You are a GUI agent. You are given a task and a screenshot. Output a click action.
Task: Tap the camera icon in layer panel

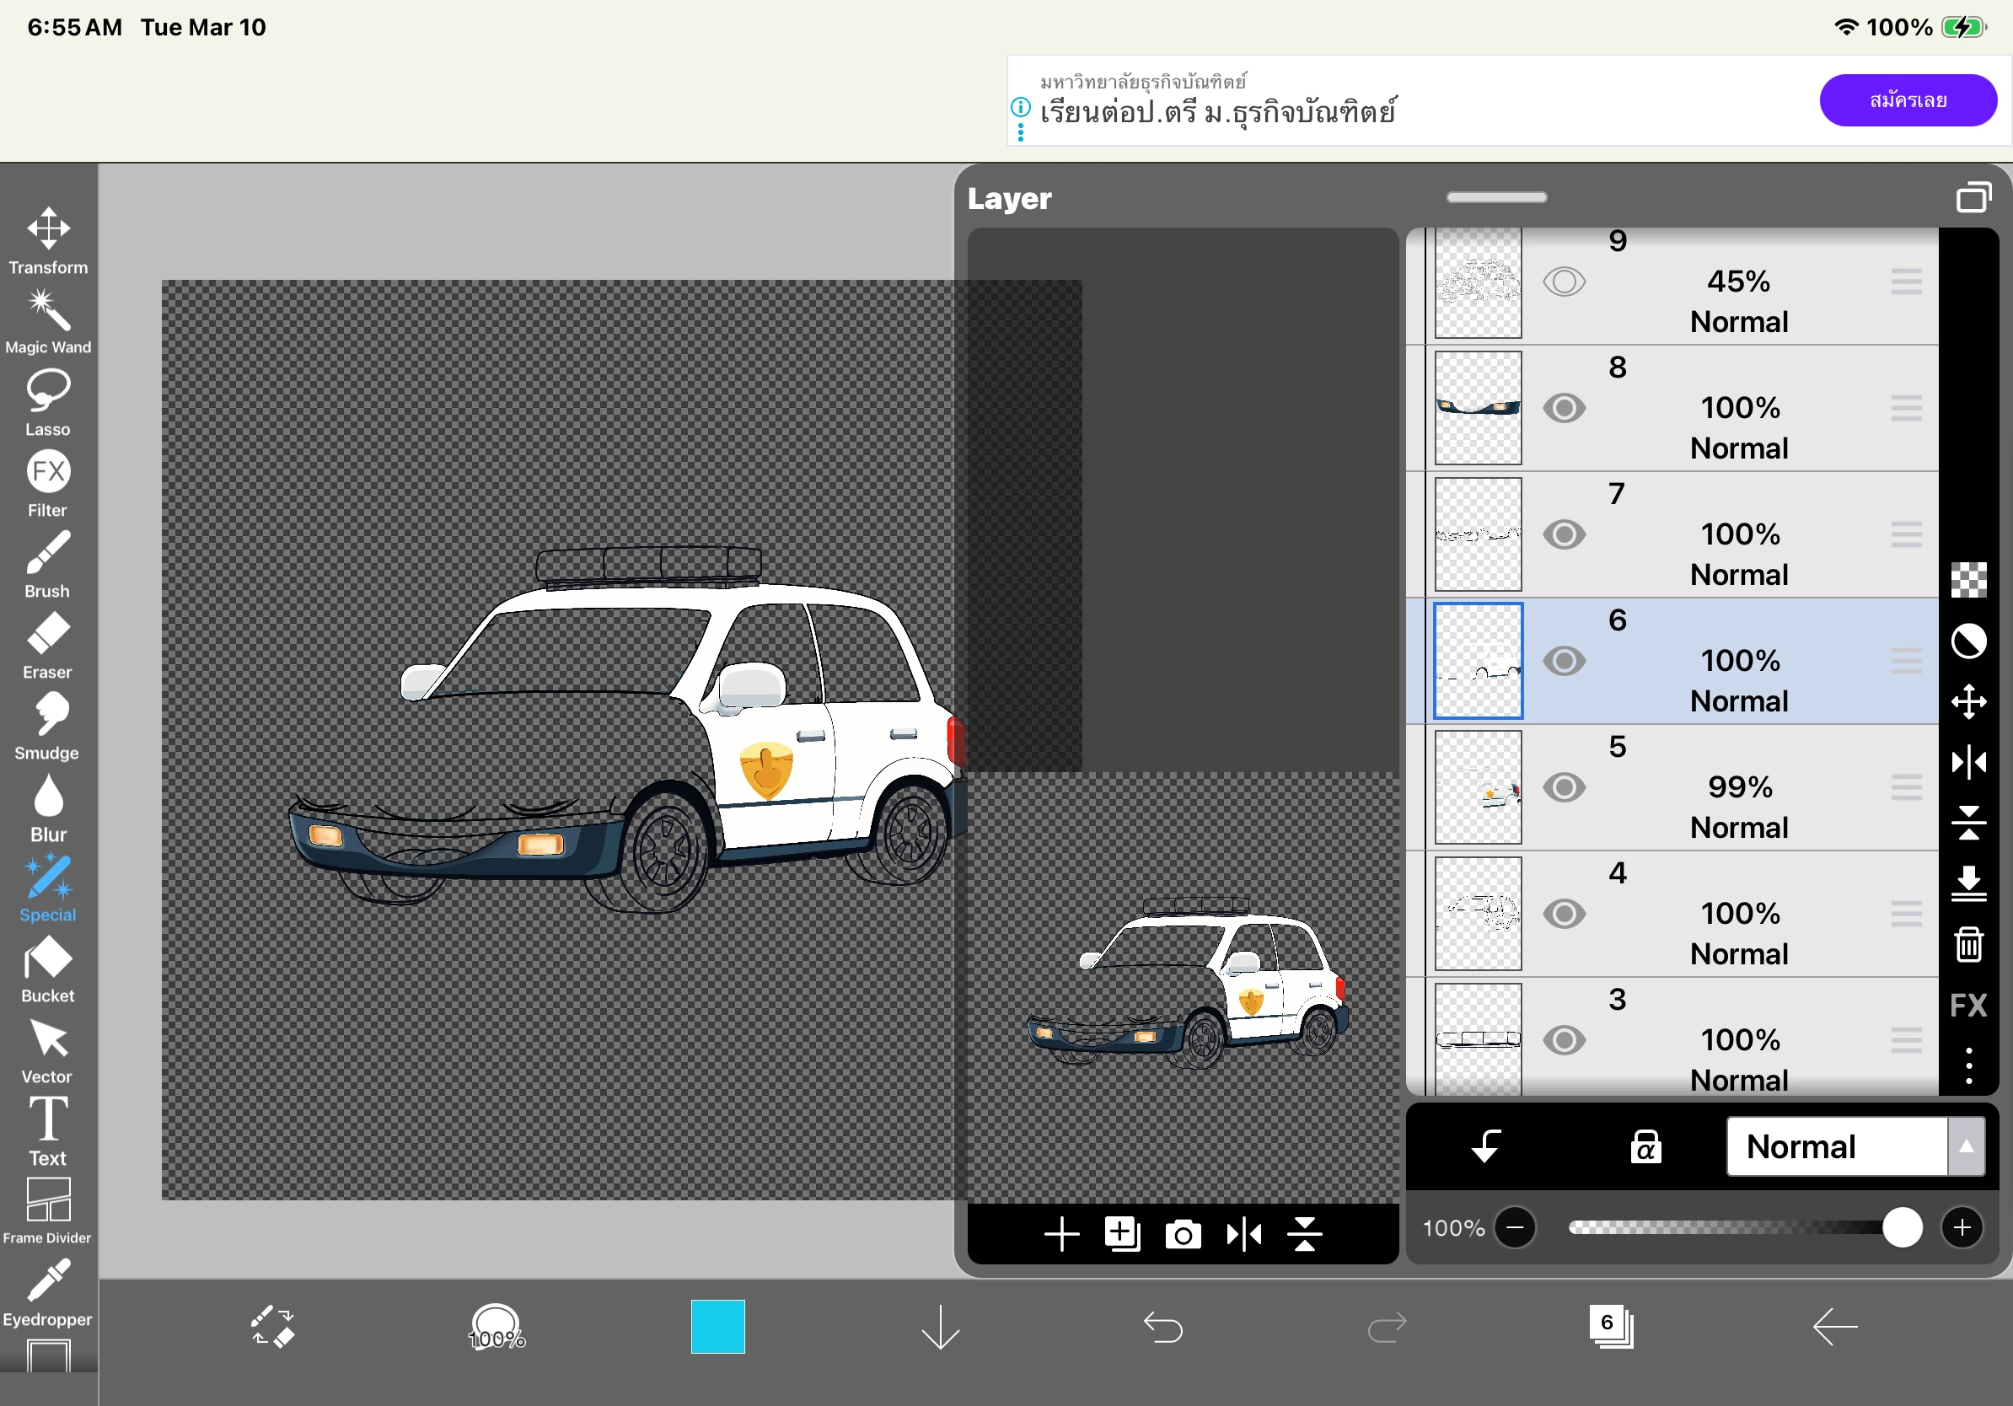pos(1183,1235)
